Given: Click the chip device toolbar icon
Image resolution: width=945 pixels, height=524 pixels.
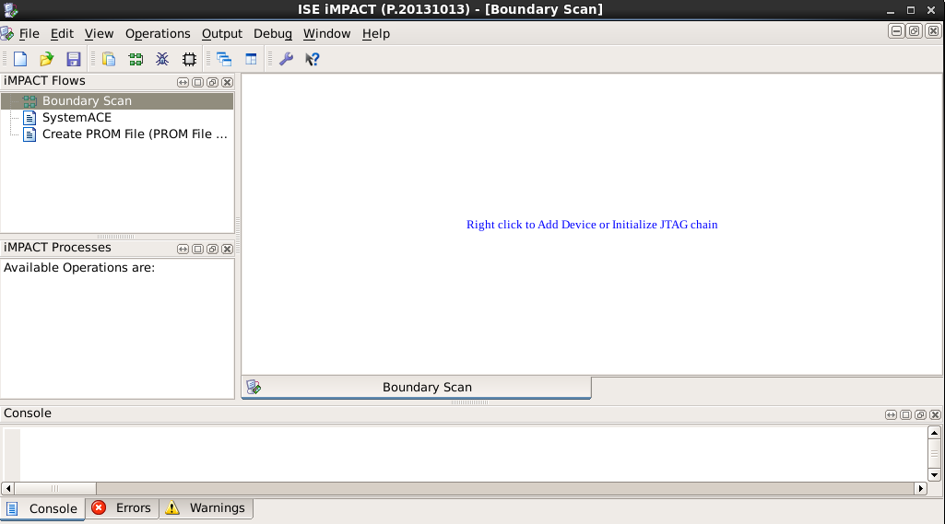Looking at the screenshot, I should [189, 59].
